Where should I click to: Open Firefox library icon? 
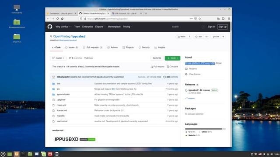coord(218,18)
